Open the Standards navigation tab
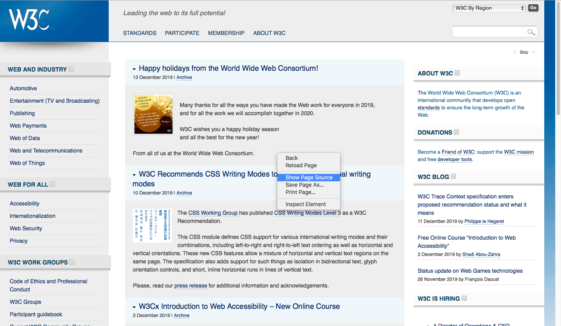Image resolution: width=561 pixels, height=326 pixels. point(139,33)
